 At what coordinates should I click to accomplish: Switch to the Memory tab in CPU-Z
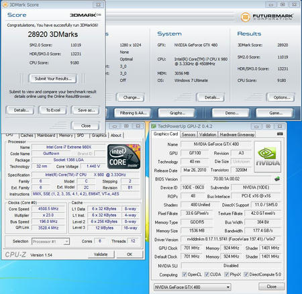[x=66, y=135]
